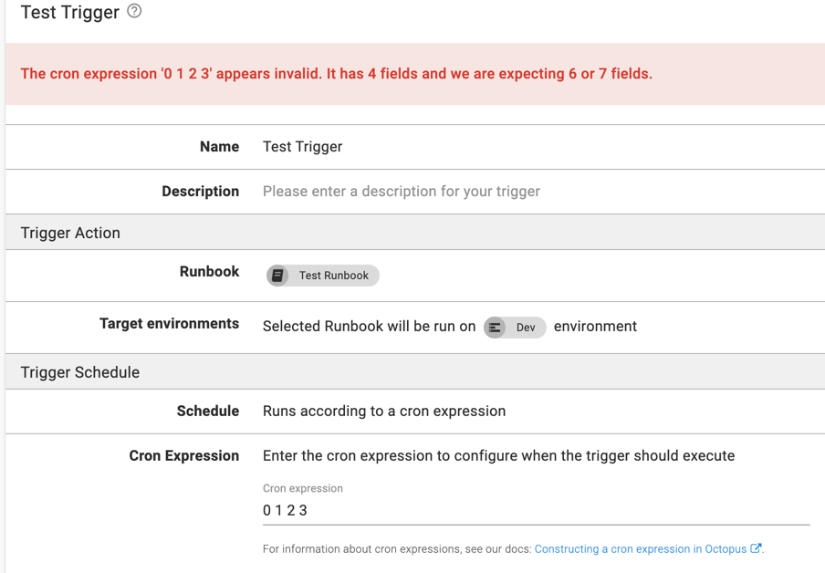Select the Name value Test Trigger

(x=301, y=147)
